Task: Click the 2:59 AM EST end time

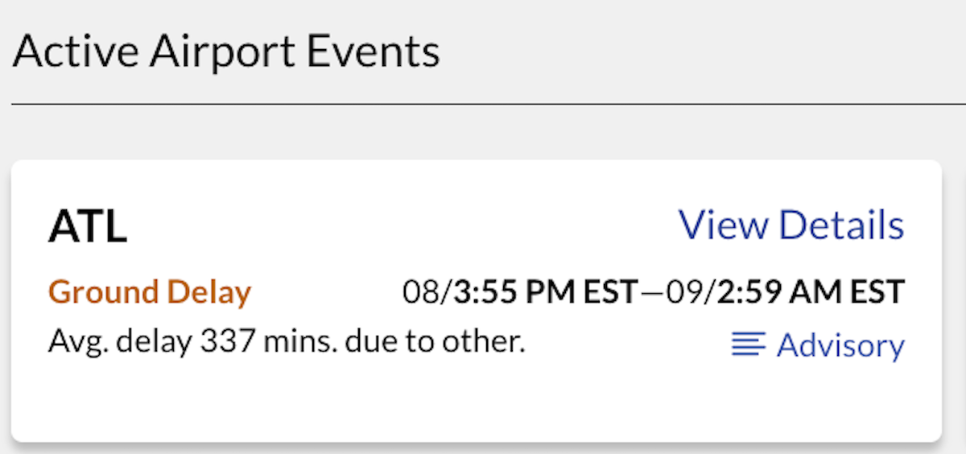Action: [811, 292]
